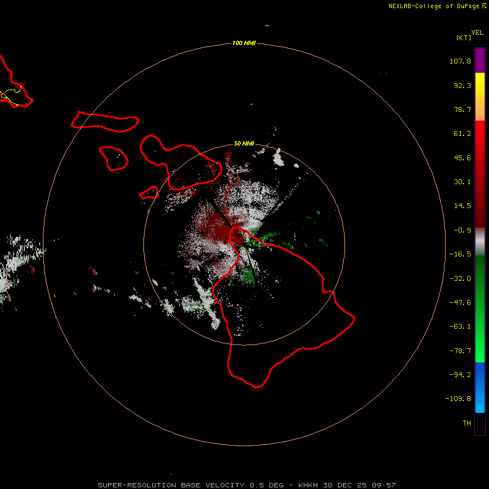Click the 09:57 timestamp in the caption

(384, 485)
